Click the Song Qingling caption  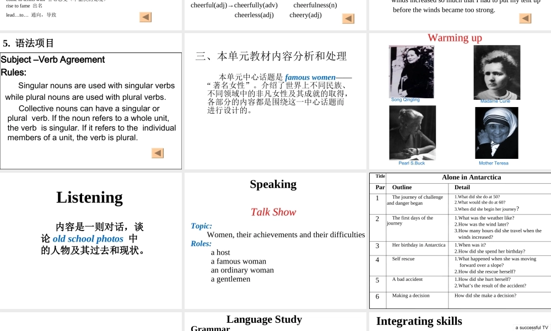406,99
